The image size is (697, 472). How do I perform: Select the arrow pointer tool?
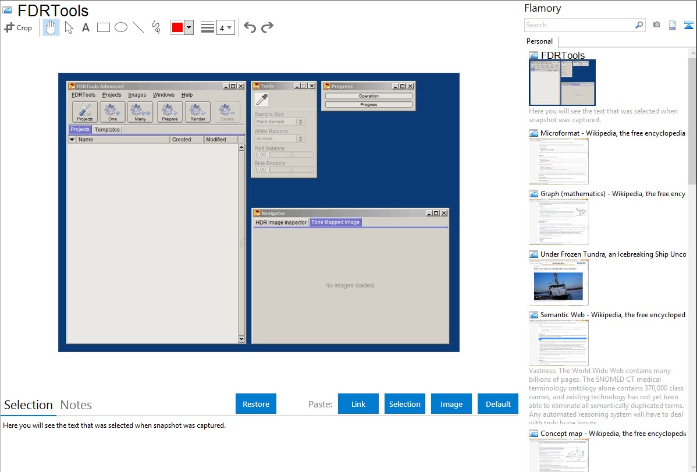[x=69, y=27]
